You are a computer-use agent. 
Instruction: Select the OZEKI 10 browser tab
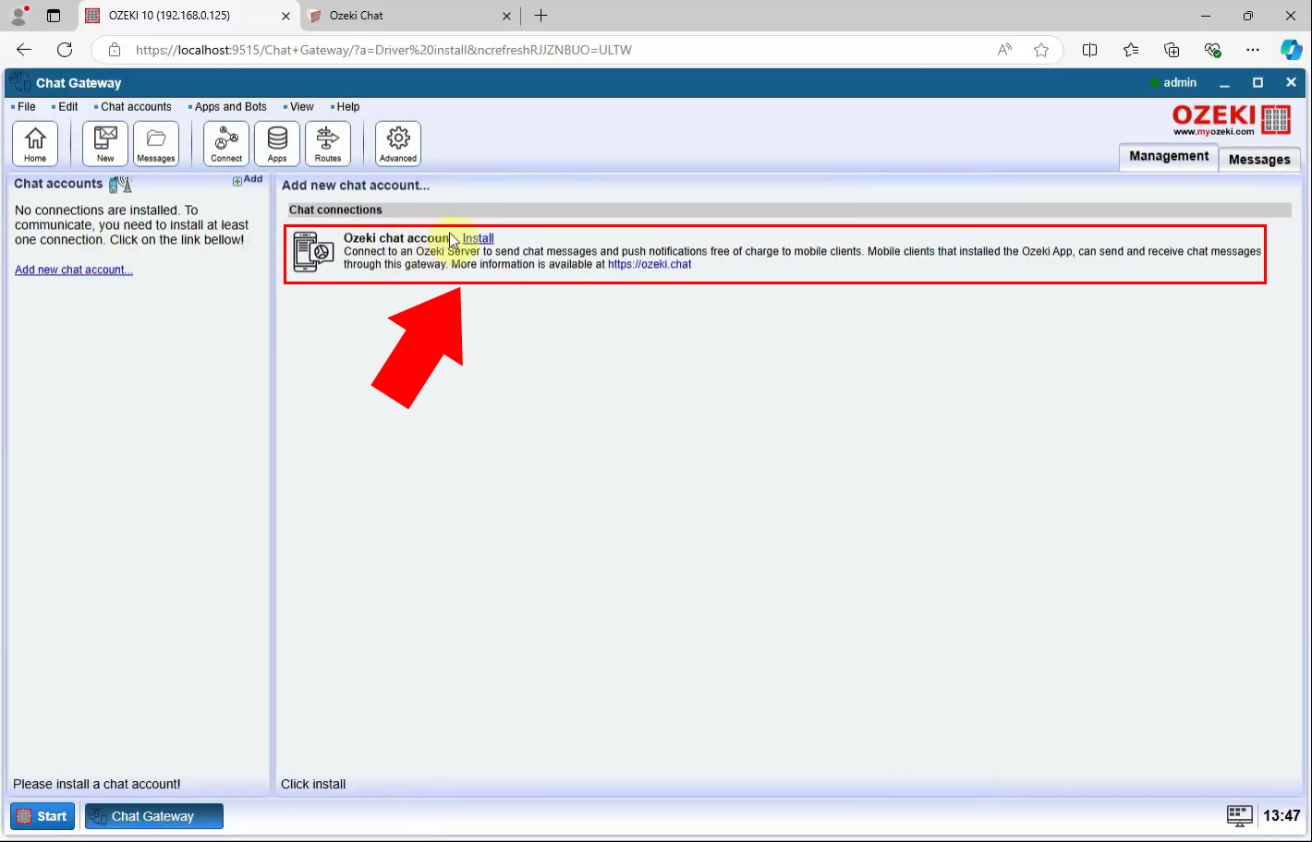189,16
